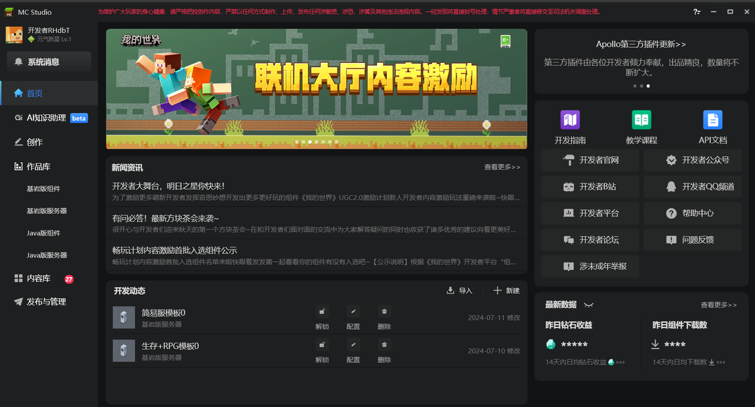Image resolution: width=755 pixels, height=407 pixels.
Task: Click the 简易服模板0 project icon
Action: (124, 317)
